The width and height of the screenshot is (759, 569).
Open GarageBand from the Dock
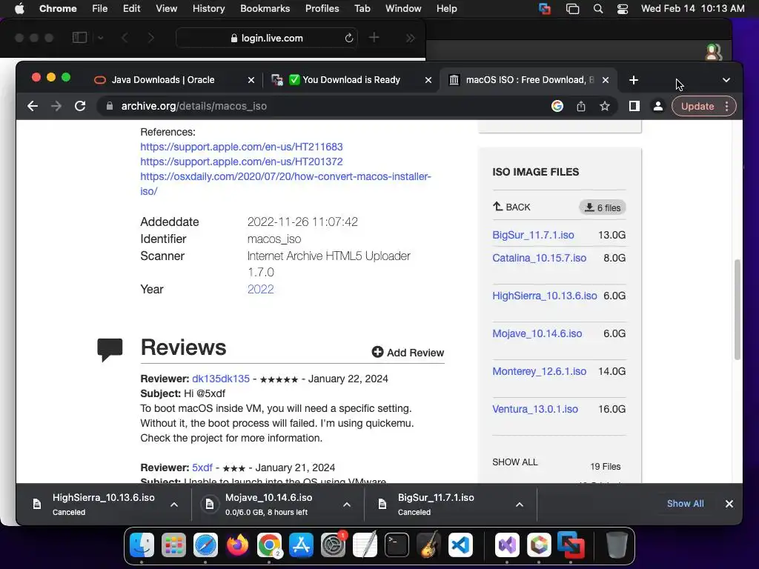pyautogui.click(x=429, y=545)
